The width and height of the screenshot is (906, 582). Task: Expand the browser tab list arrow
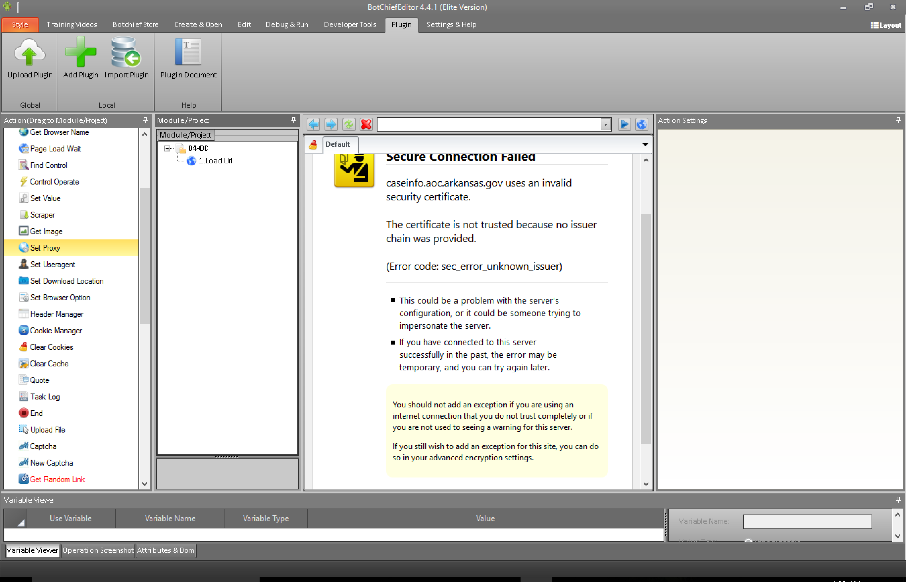point(645,145)
